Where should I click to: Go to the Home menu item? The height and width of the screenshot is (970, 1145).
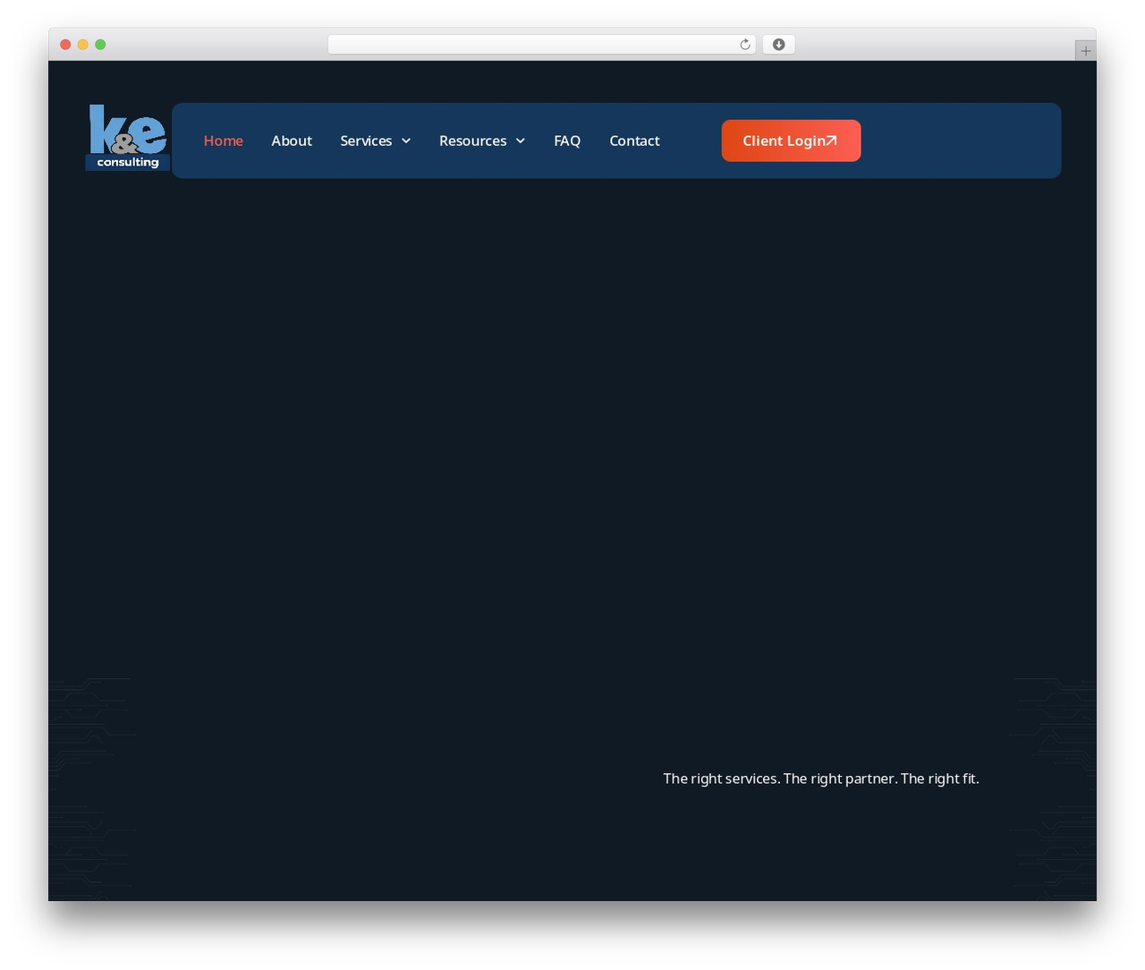[x=224, y=140]
